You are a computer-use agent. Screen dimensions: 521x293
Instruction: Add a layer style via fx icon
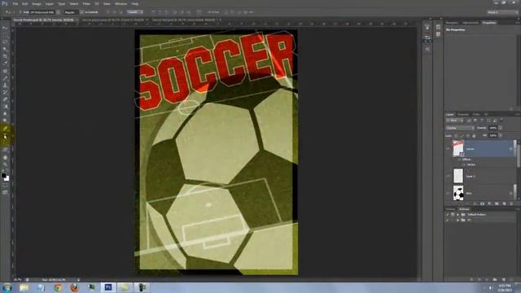[x=475, y=203]
